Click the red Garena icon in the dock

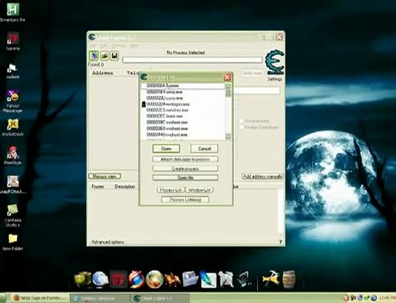pos(119,279)
